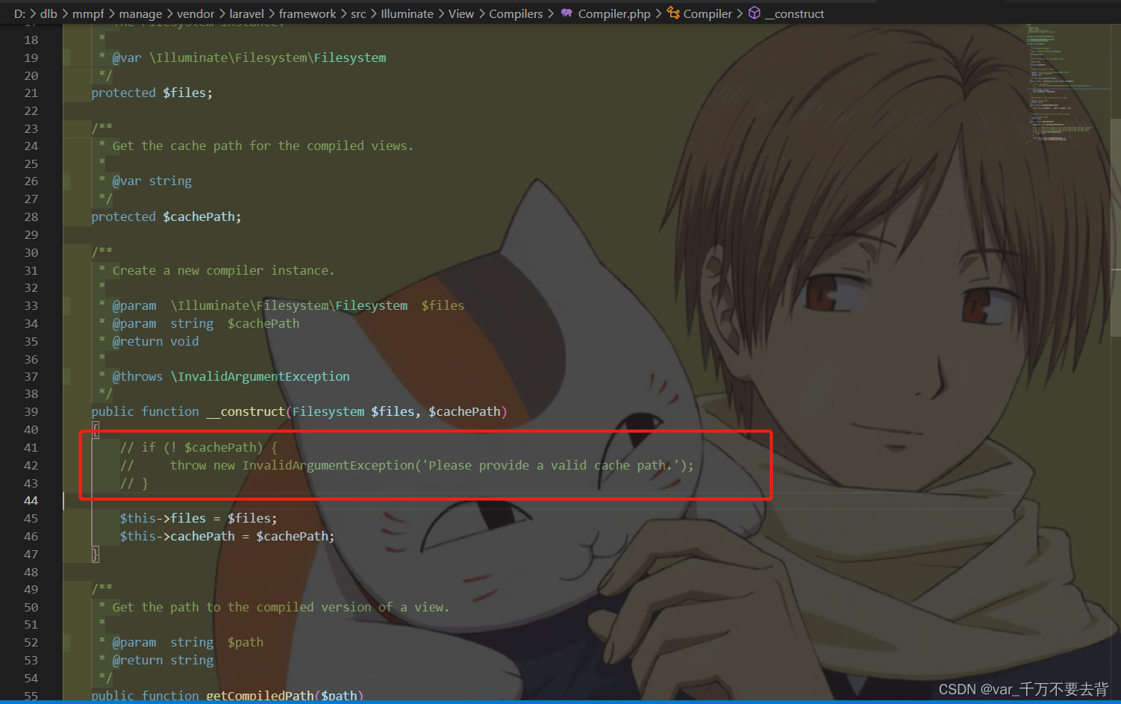Click the '$cachePath;' property on line 28
Screen dimensions: 1121x704
[202, 217]
